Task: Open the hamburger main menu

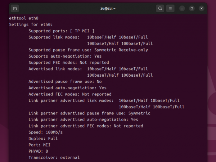Action: coord(171,8)
